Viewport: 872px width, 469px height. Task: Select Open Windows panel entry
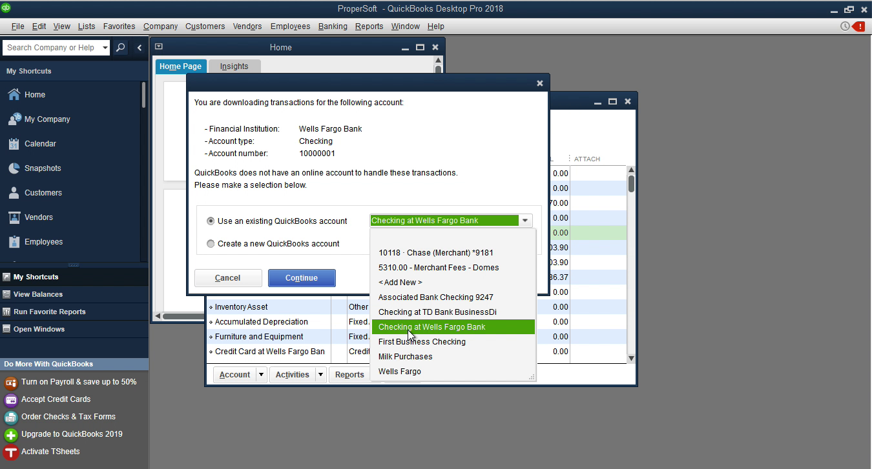[74, 329]
